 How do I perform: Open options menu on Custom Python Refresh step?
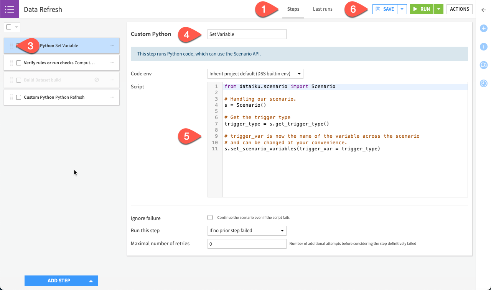point(112,97)
